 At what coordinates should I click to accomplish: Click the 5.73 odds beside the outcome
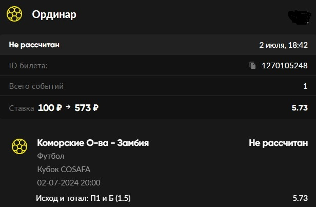(x=300, y=198)
